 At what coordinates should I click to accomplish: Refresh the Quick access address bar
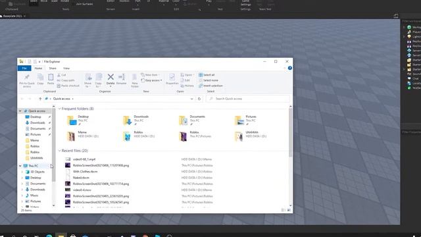(x=199, y=99)
